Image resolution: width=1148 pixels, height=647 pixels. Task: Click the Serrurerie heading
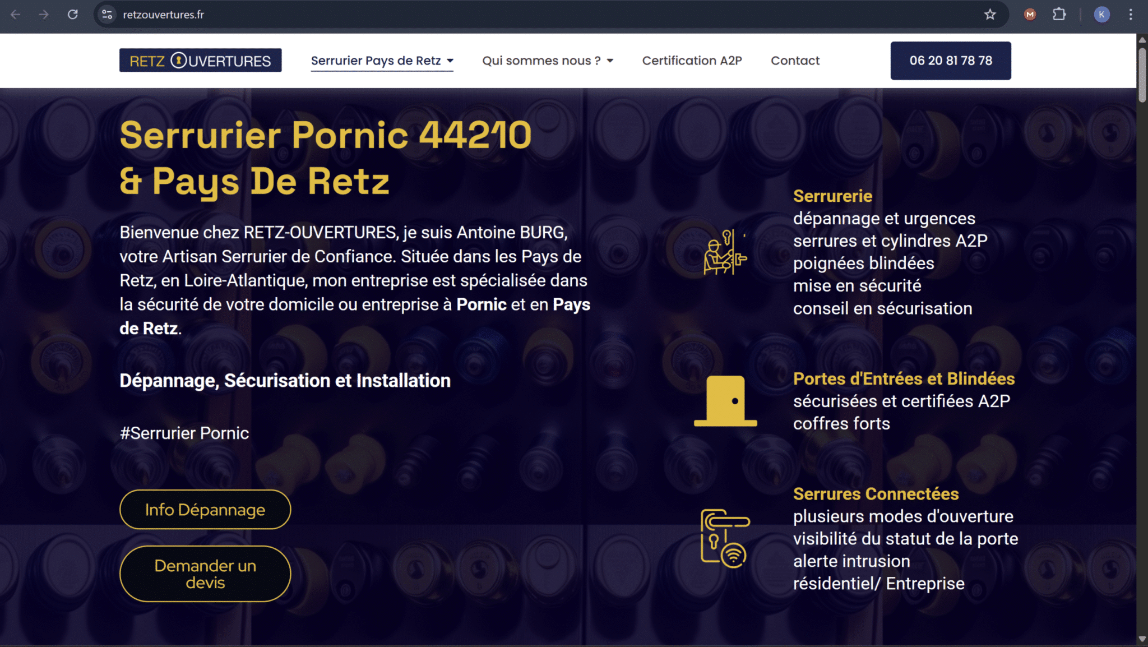(832, 196)
